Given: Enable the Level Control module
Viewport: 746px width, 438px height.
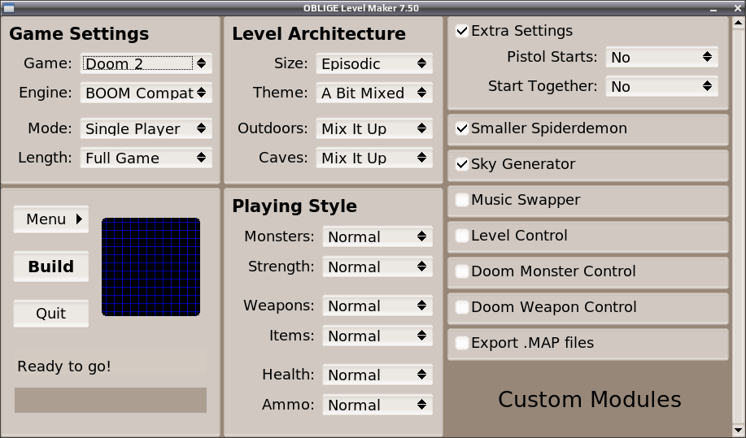Looking at the screenshot, I should coord(462,235).
